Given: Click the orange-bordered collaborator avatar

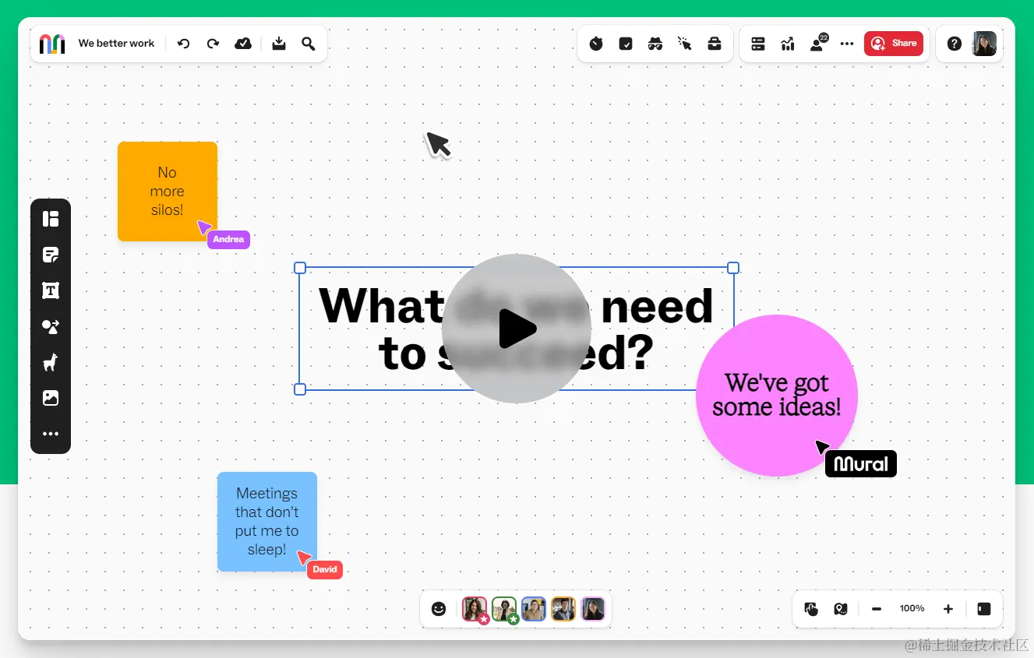Looking at the screenshot, I should pos(563,609).
